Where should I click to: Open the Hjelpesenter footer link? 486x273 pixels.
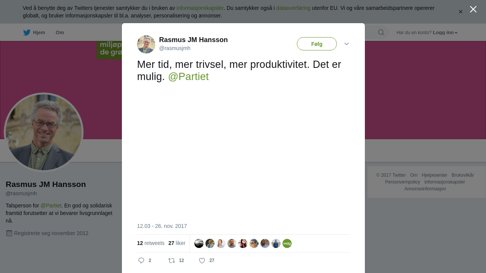[434, 175]
